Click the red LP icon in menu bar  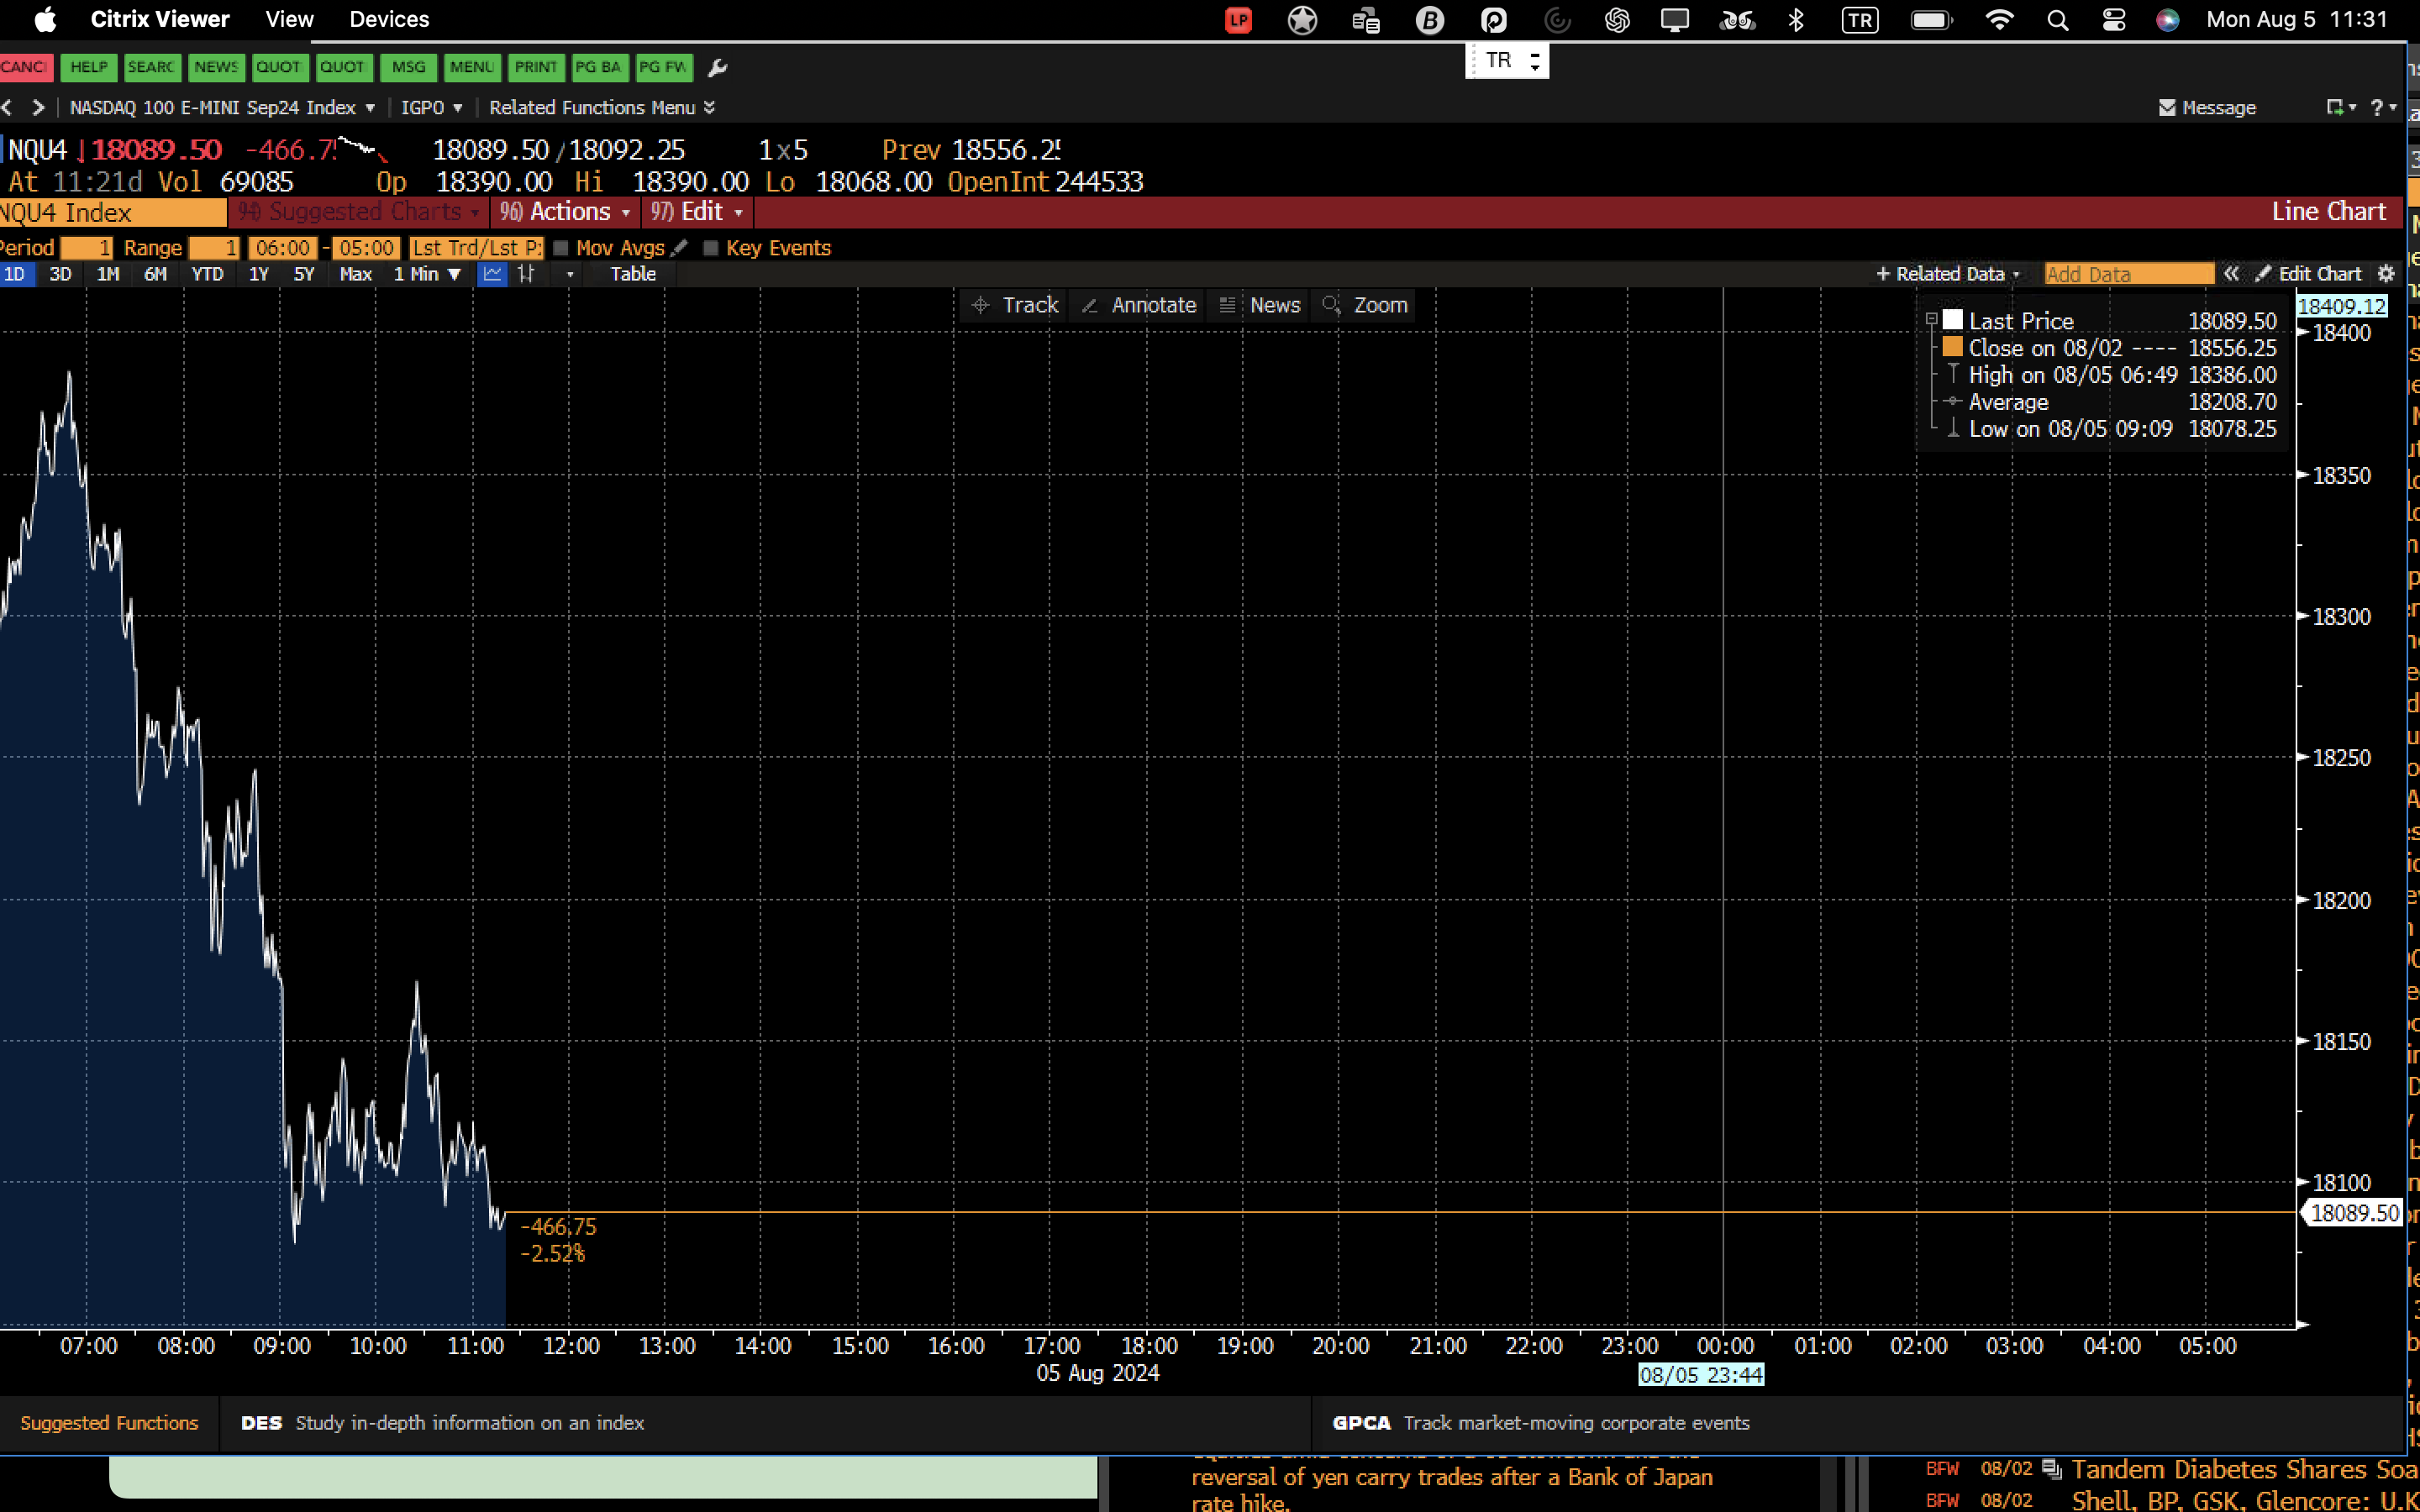[1238, 20]
